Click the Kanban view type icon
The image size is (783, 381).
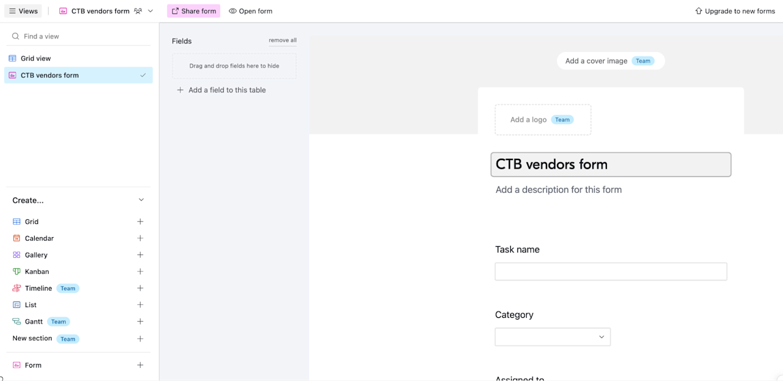pos(17,272)
